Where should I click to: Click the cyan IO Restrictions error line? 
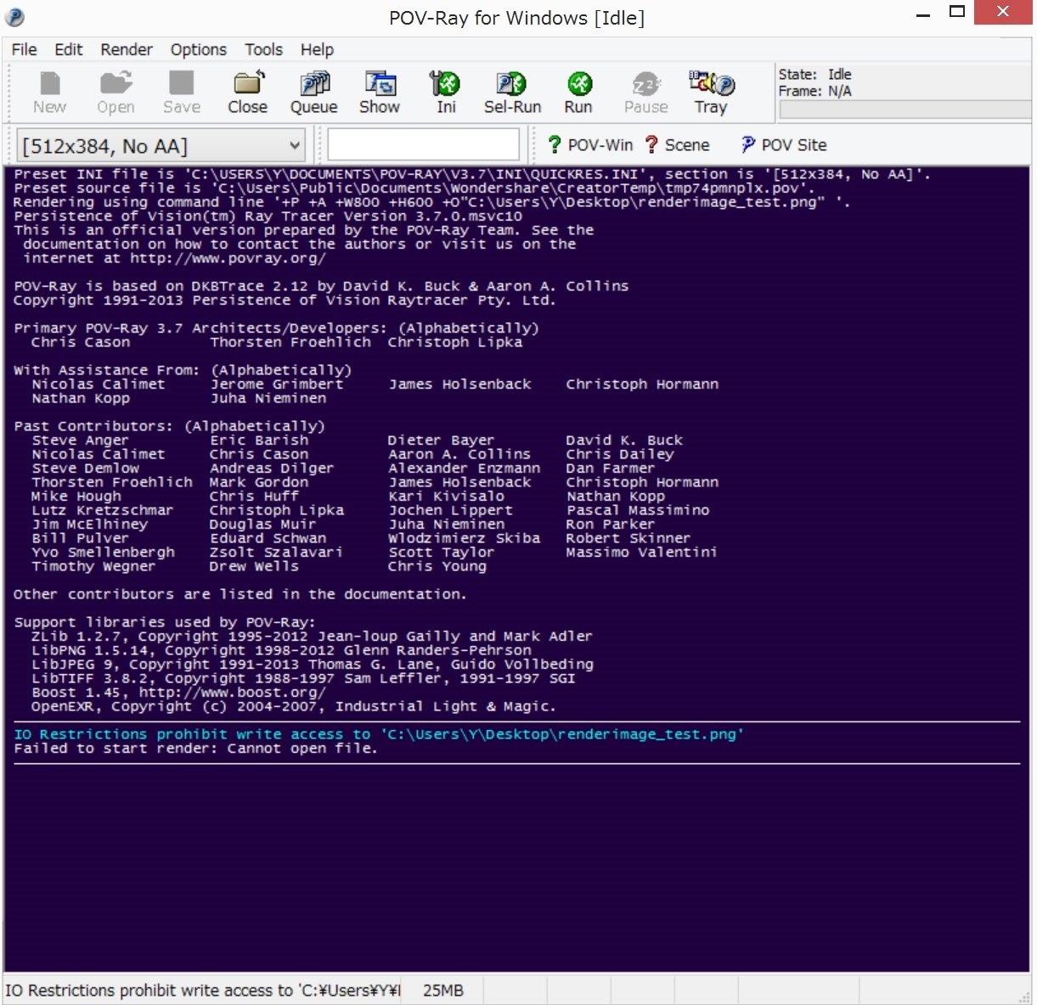[379, 734]
